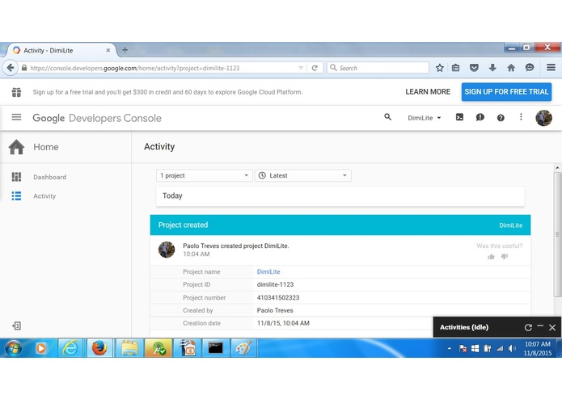This screenshot has height=399, width=562.
Task: Open File Explorer folder in taskbar
Action: click(x=129, y=348)
